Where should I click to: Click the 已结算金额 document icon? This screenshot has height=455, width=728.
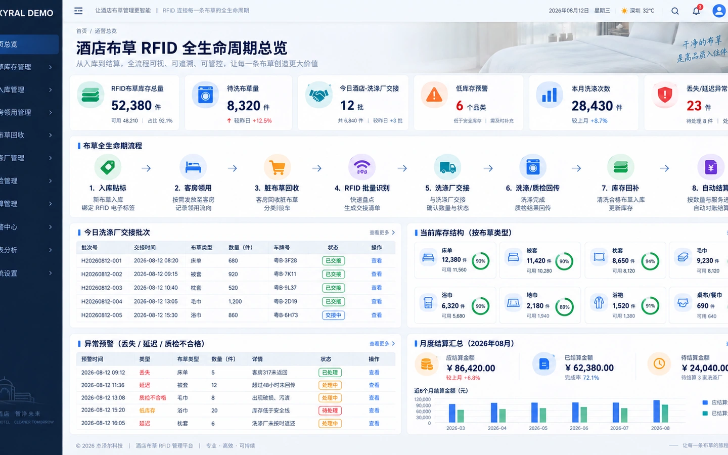pyautogui.click(x=544, y=363)
